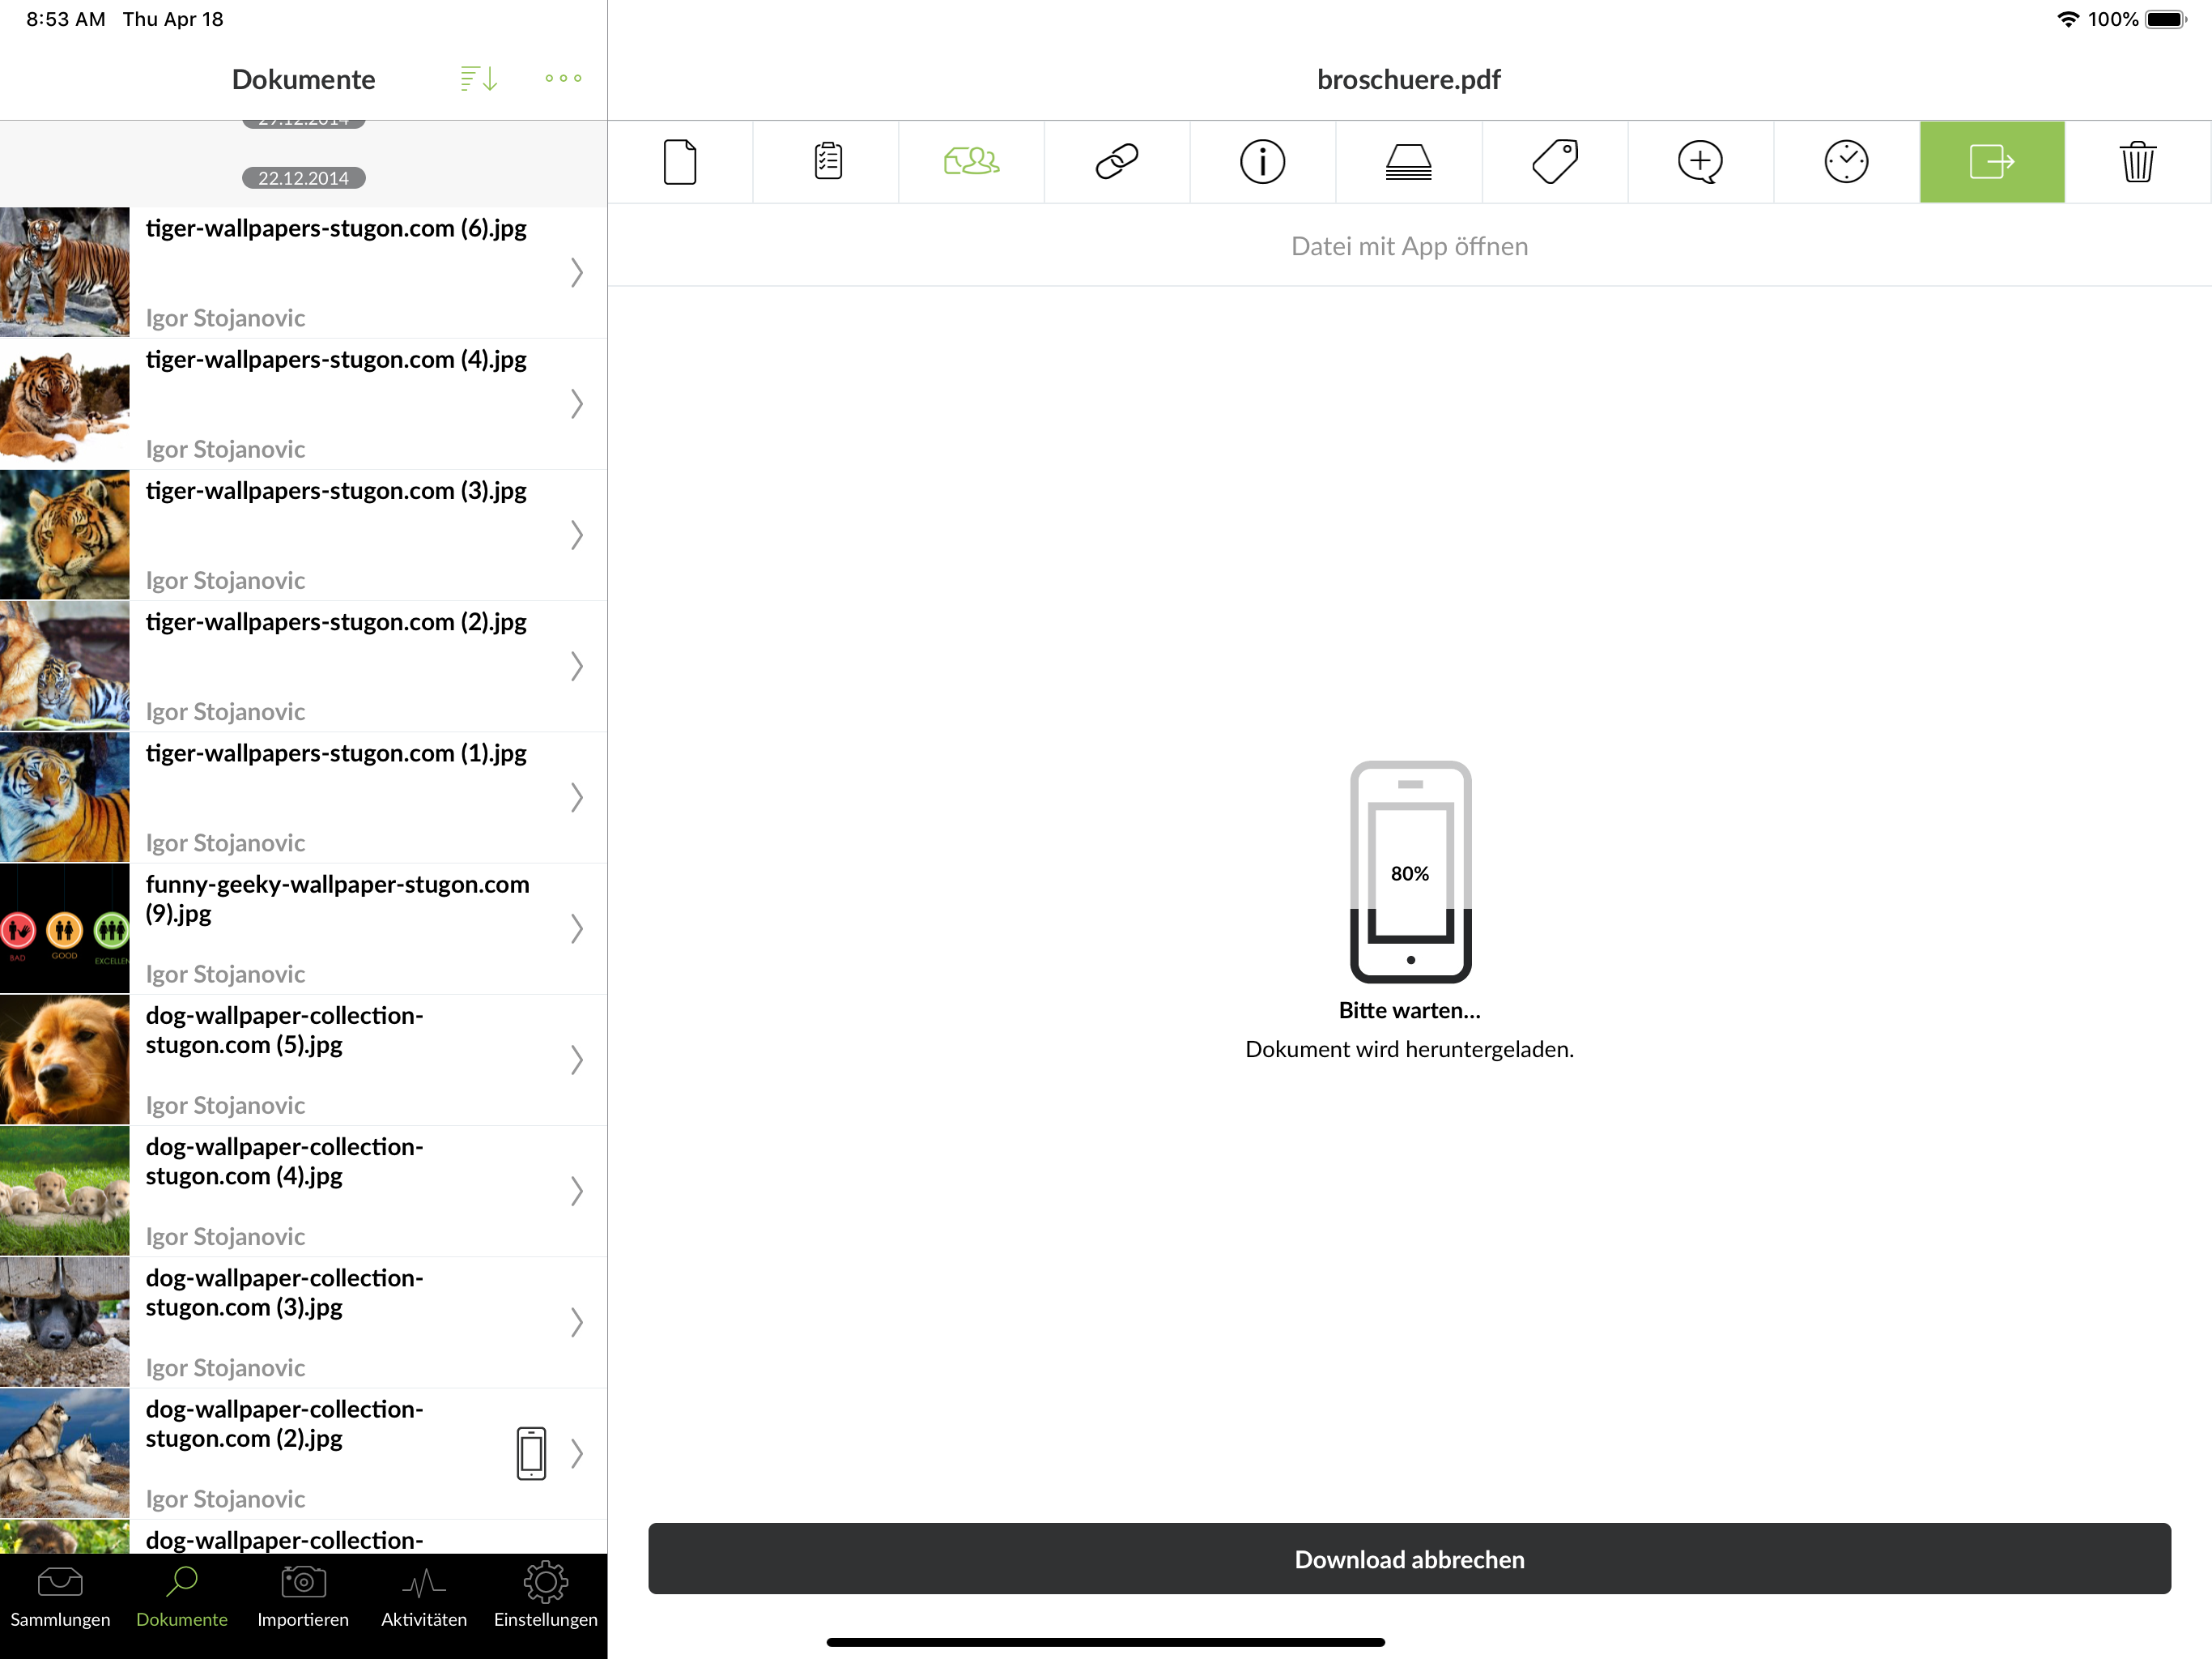Open chevron for dog-wallpaper-collection-stugon.com (4).jpg
This screenshot has width=2212, height=1659.
pyautogui.click(x=577, y=1191)
